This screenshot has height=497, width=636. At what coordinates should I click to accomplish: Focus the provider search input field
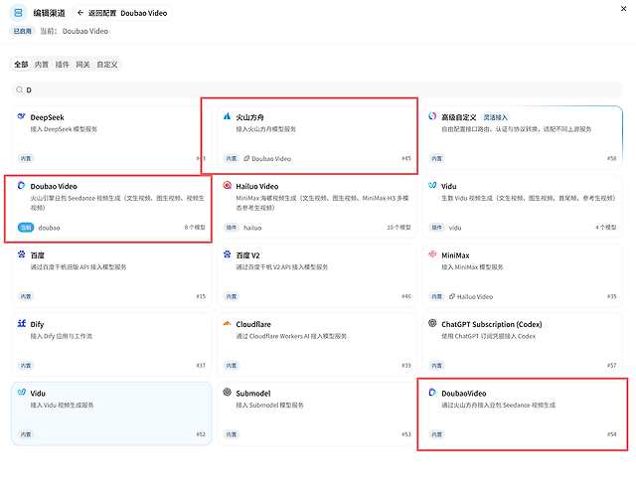click(317, 89)
